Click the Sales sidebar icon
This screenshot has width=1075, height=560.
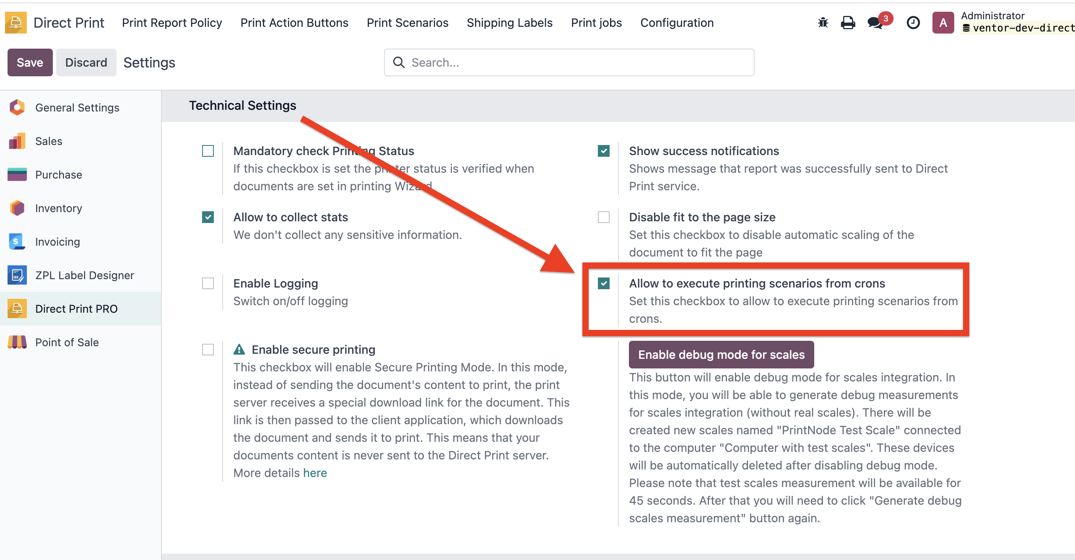[x=17, y=141]
